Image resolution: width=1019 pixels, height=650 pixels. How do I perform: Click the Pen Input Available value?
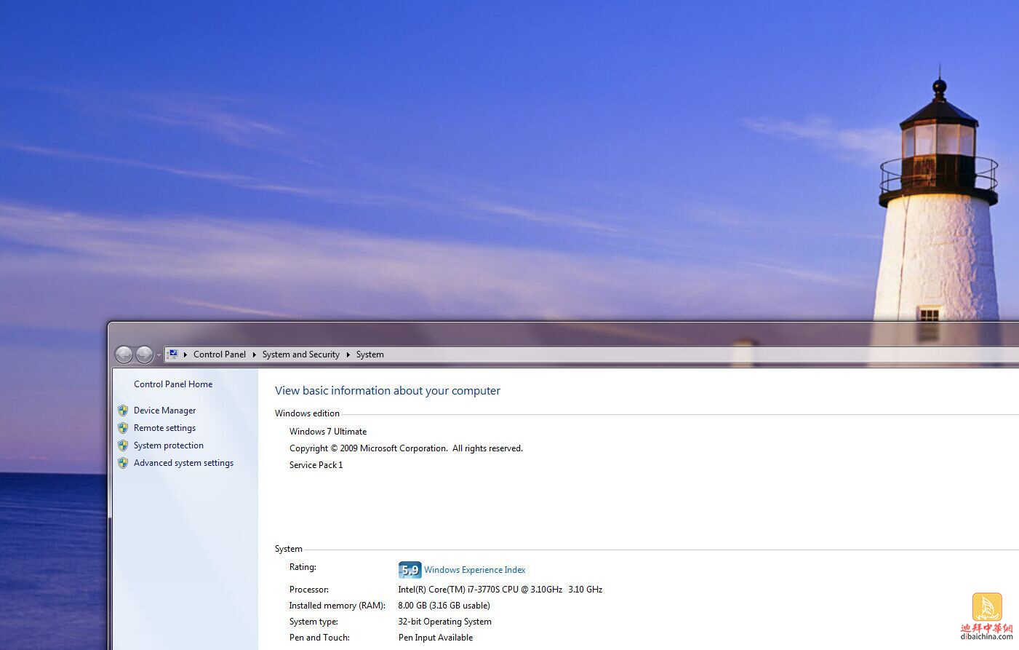click(x=436, y=638)
